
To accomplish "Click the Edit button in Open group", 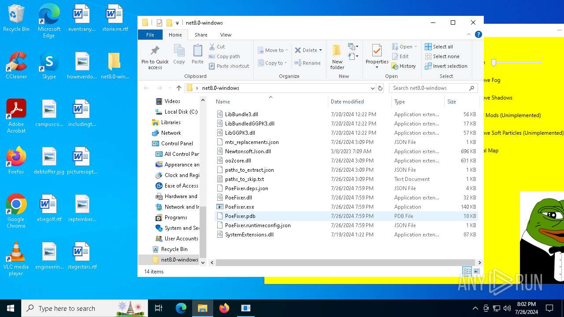I will [x=400, y=56].
